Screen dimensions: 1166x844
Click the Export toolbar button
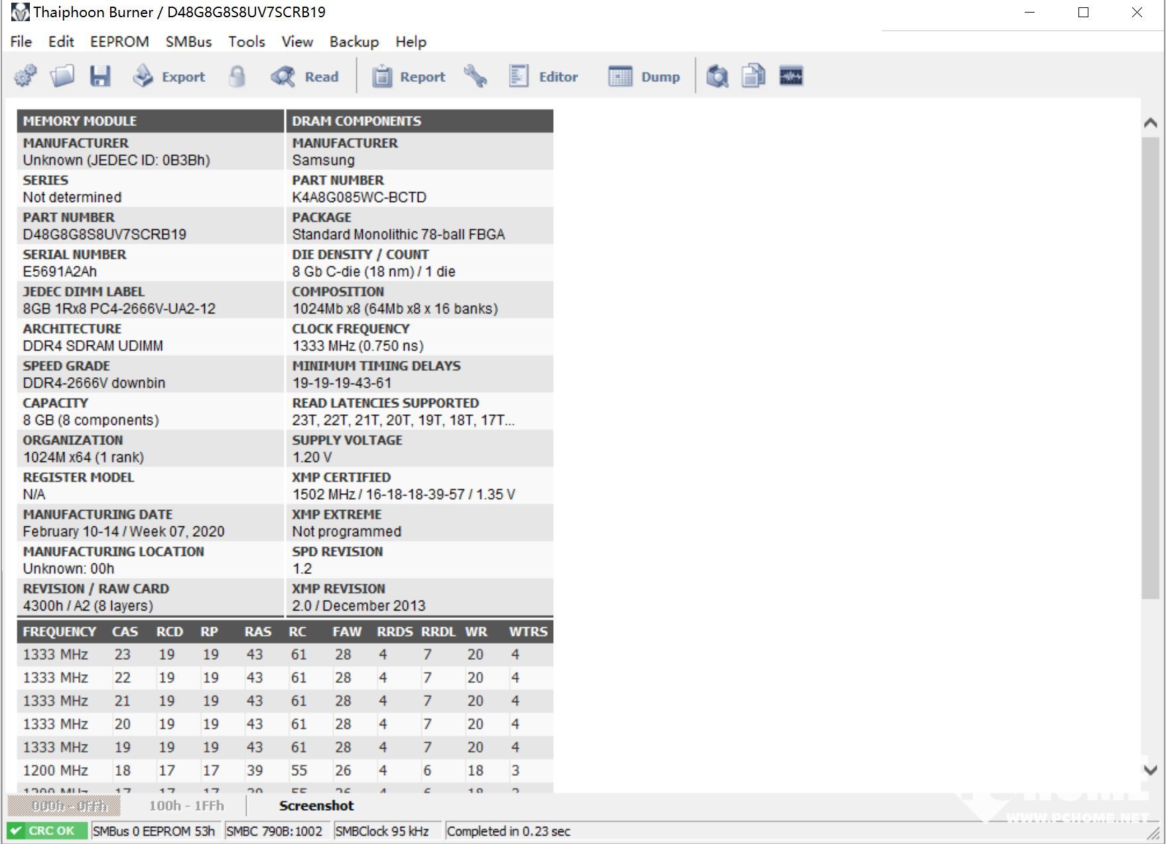click(169, 76)
